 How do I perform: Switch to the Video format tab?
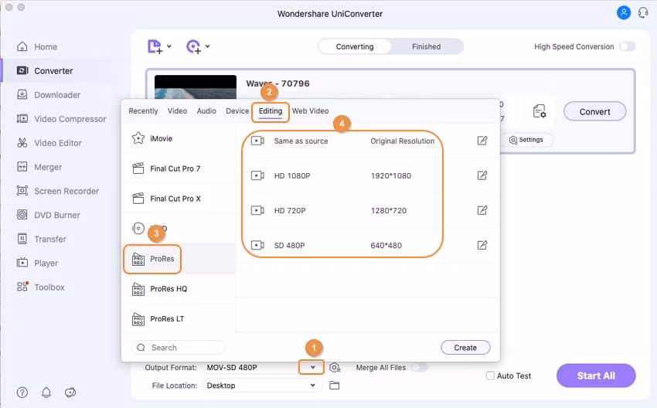coord(177,111)
